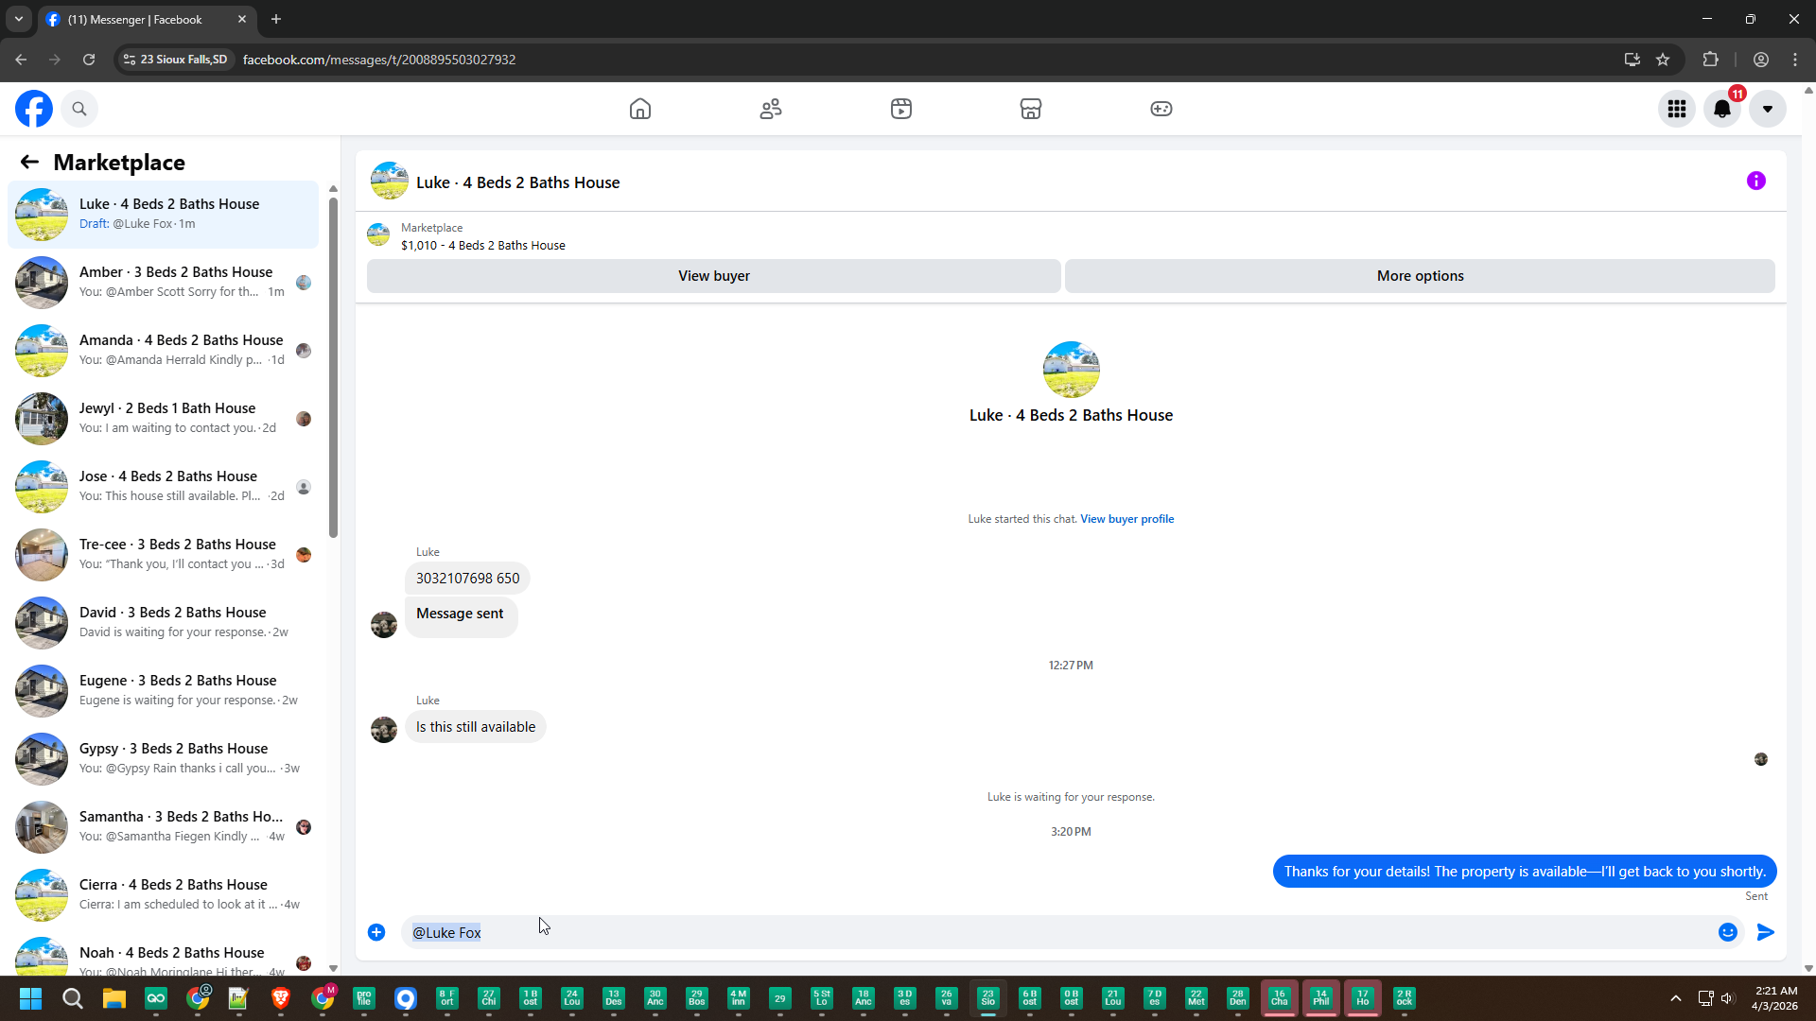The image size is (1816, 1021).
Task: Click the 3032107698 650 message bubble
Action: click(467, 579)
